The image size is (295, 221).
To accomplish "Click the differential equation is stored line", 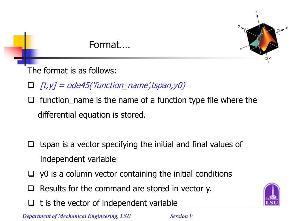I will [x=92, y=115].
